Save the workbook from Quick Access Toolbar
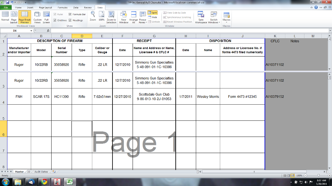This screenshot has width=332, height=186. tap(8, 2)
